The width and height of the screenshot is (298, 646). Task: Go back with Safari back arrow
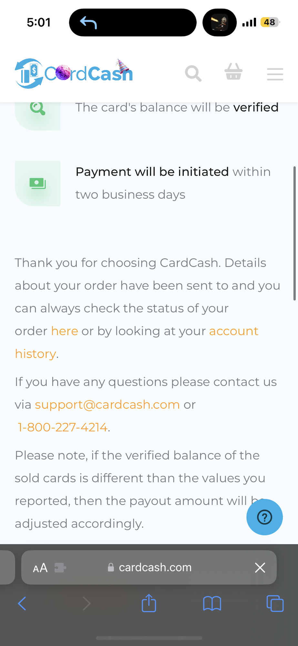[22, 603]
